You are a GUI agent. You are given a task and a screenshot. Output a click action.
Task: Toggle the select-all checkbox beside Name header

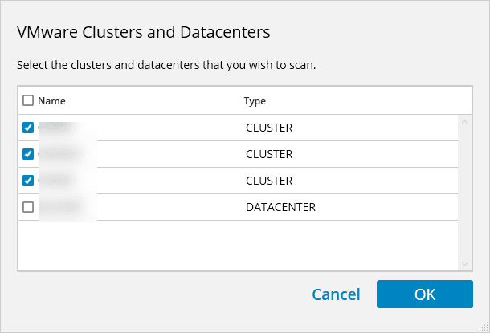(x=28, y=101)
